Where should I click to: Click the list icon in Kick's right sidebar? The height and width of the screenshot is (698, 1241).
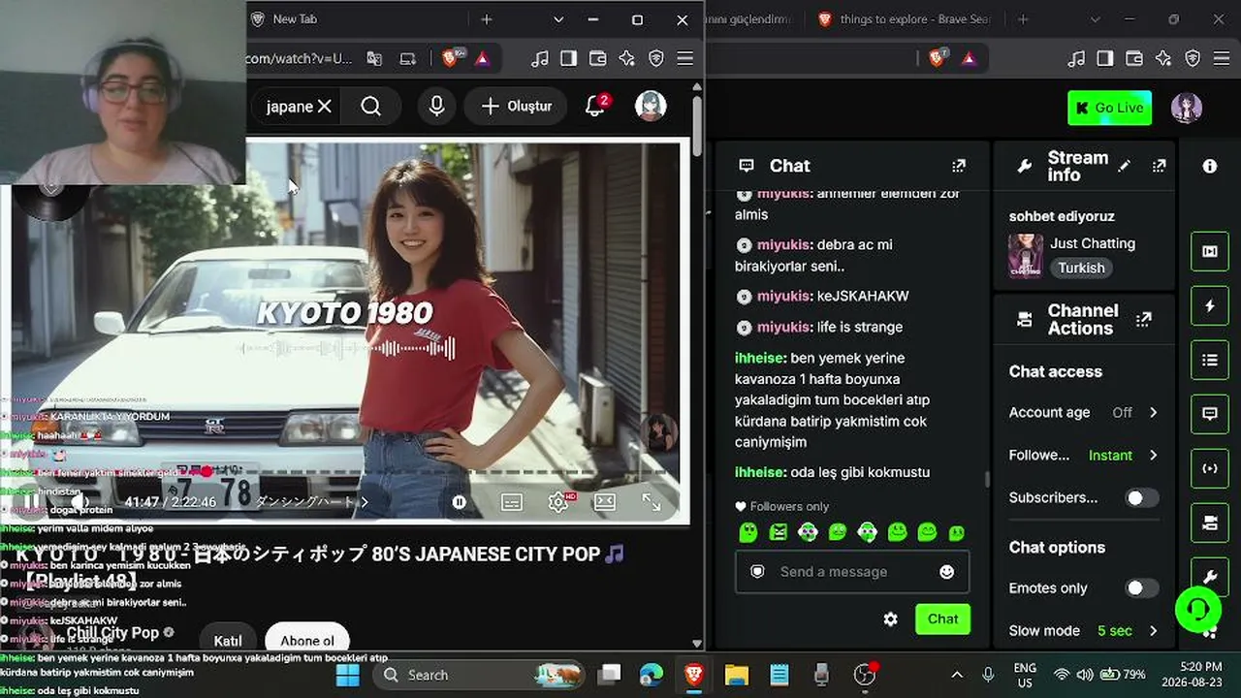(x=1210, y=361)
